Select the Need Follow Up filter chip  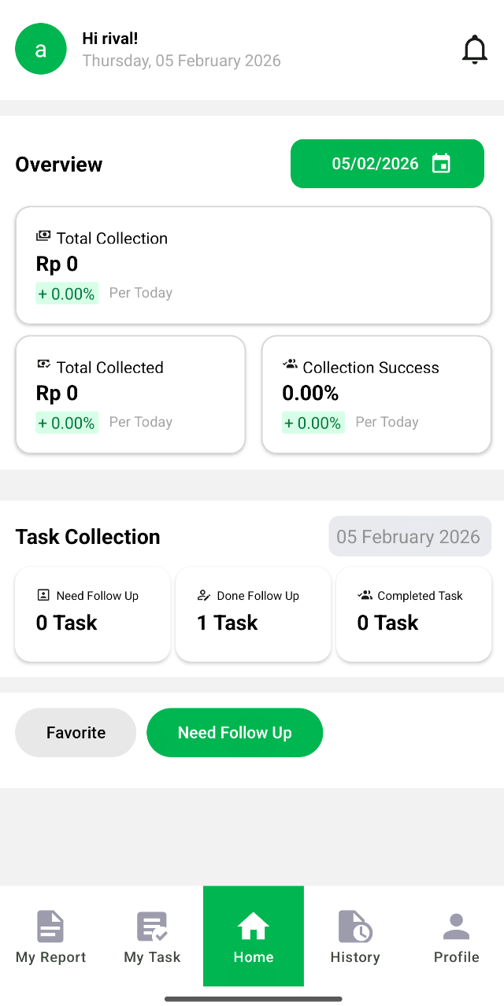click(235, 733)
